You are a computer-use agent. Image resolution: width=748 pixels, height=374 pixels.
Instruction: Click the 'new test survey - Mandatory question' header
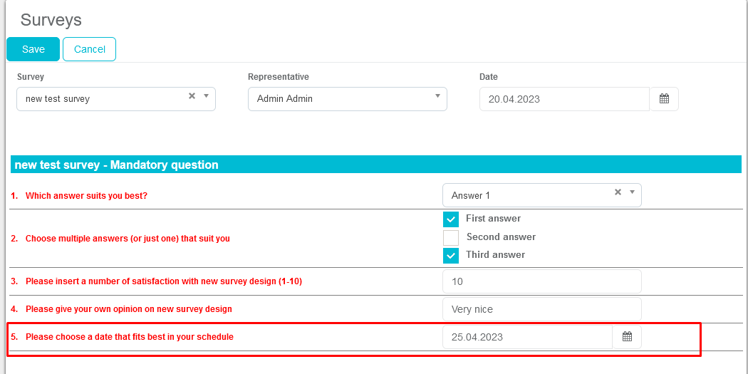pos(117,165)
